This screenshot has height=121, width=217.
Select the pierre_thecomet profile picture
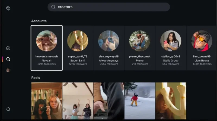coord(140,41)
